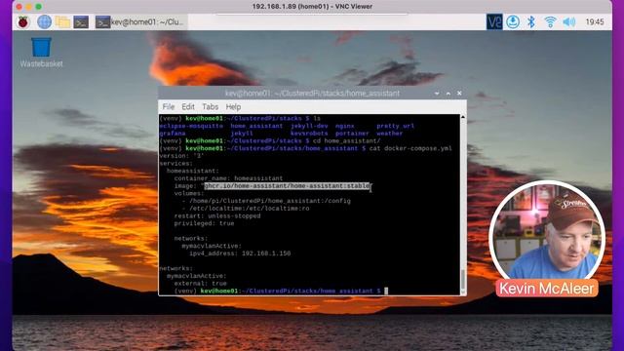Click the highlighted ghcr.io home-assistant image text
This screenshot has height=351, width=624.
pos(287,186)
